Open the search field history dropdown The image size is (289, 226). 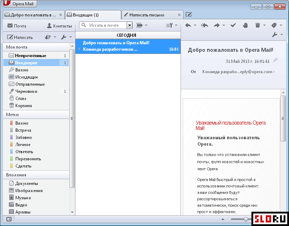coord(129,25)
